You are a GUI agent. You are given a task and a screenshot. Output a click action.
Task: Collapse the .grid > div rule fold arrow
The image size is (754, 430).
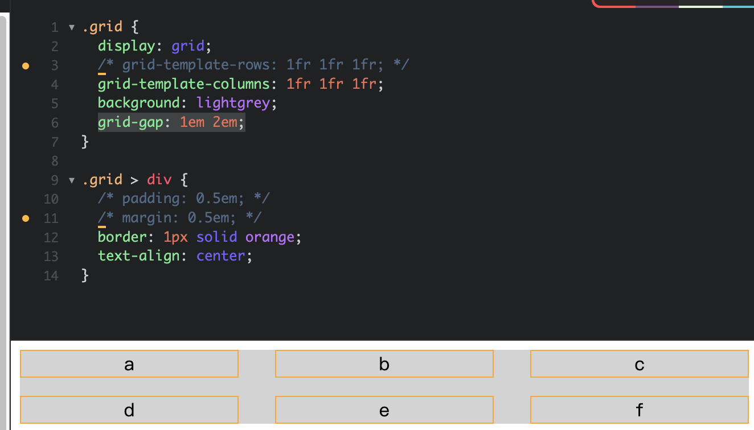(72, 180)
